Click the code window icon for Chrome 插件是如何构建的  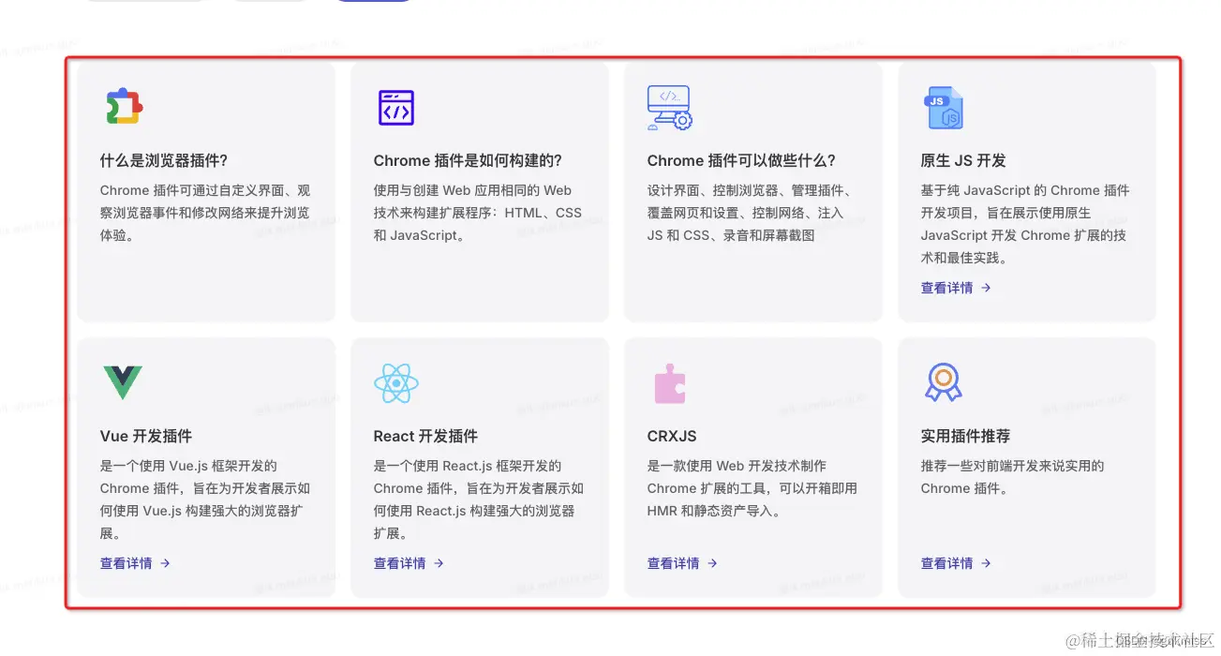pyautogui.click(x=395, y=108)
